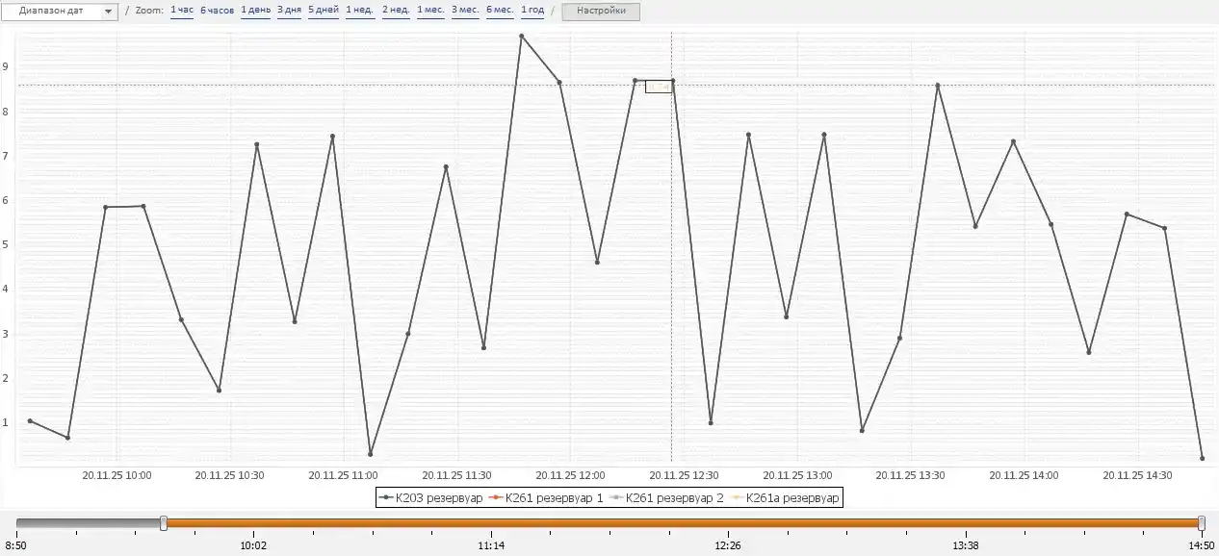Viewport: 1219px width, 556px height.
Task: Set zoom to 1 год
Action: [x=532, y=11]
